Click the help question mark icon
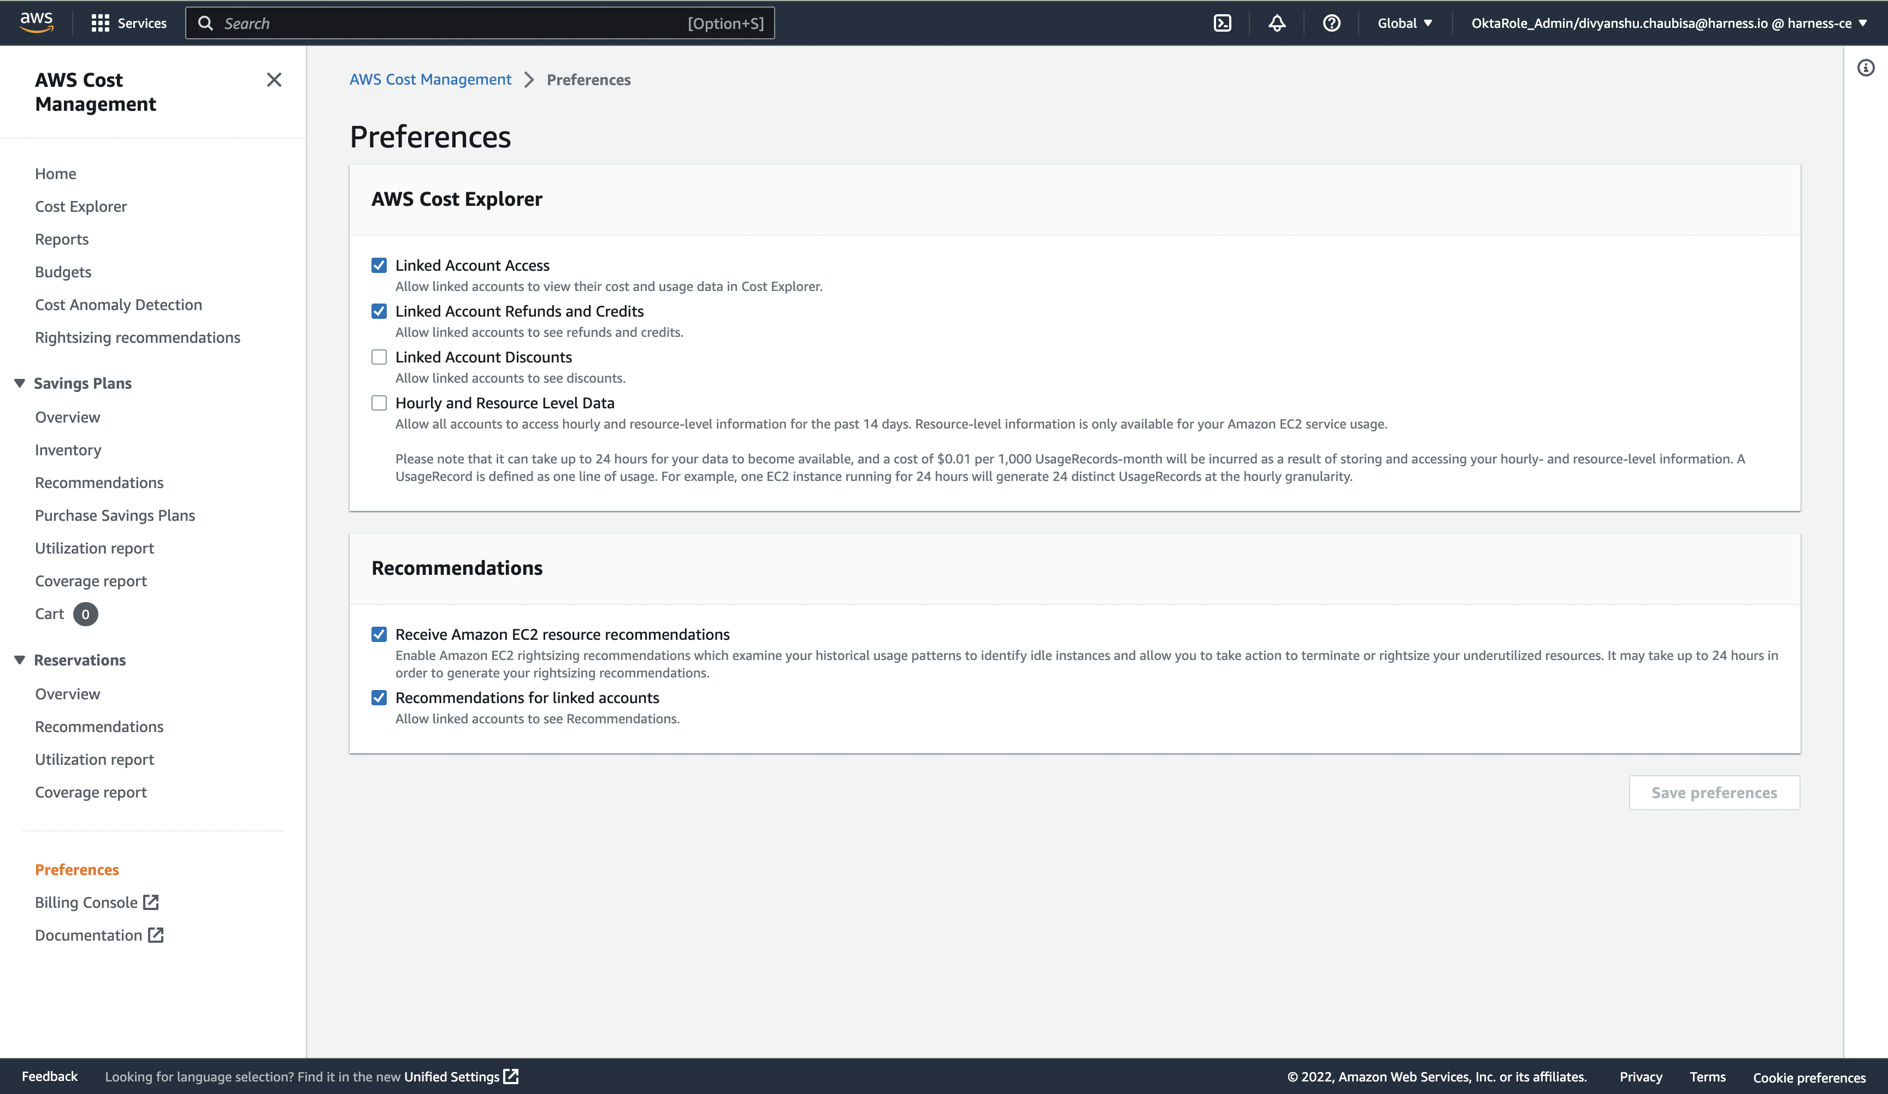The height and width of the screenshot is (1094, 1888). point(1331,23)
